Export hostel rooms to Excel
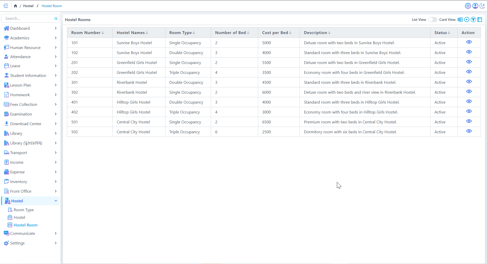 point(460,20)
